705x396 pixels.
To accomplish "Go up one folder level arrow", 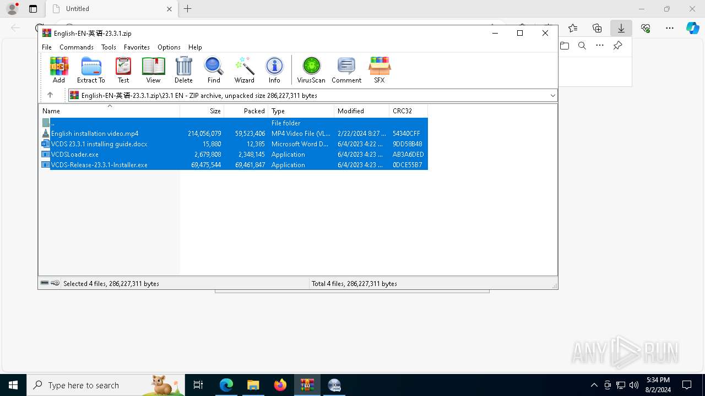I will tap(50, 95).
